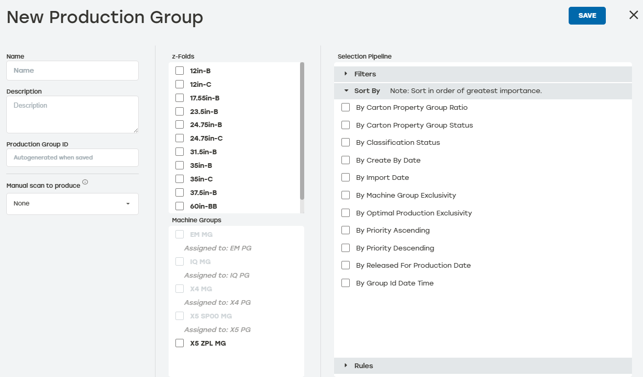Screen dimensions: 643x377
Task: Expand the Rules section
Action: [x=483, y=365]
